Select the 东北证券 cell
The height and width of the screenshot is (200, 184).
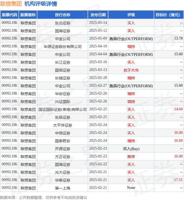coord(63,23)
